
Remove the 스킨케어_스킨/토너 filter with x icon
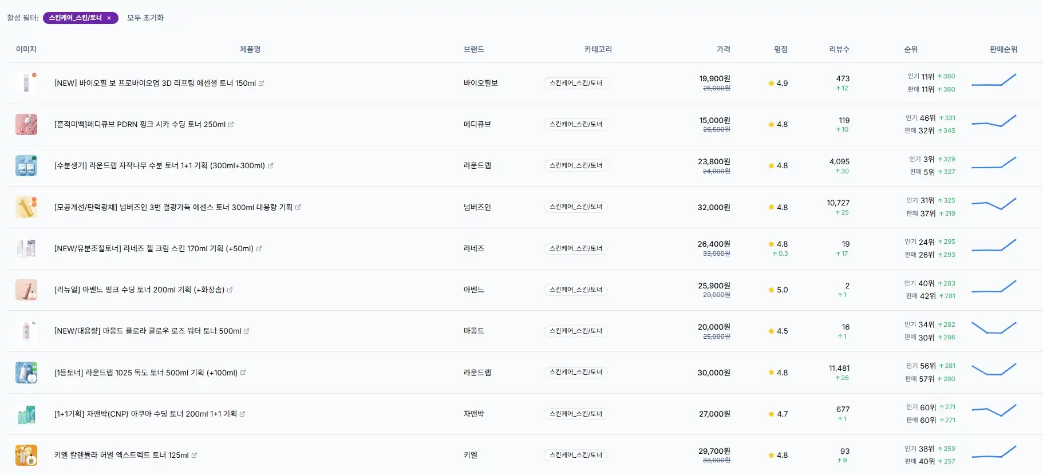coord(109,18)
